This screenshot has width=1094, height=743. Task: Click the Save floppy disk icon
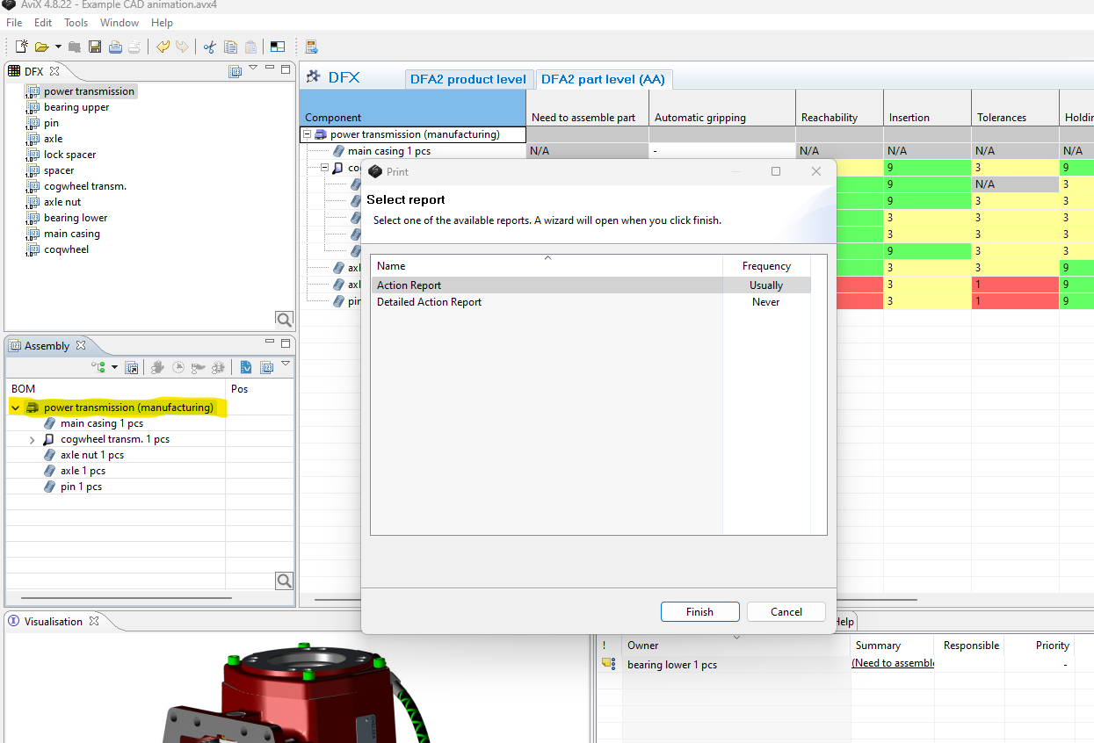click(95, 47)
